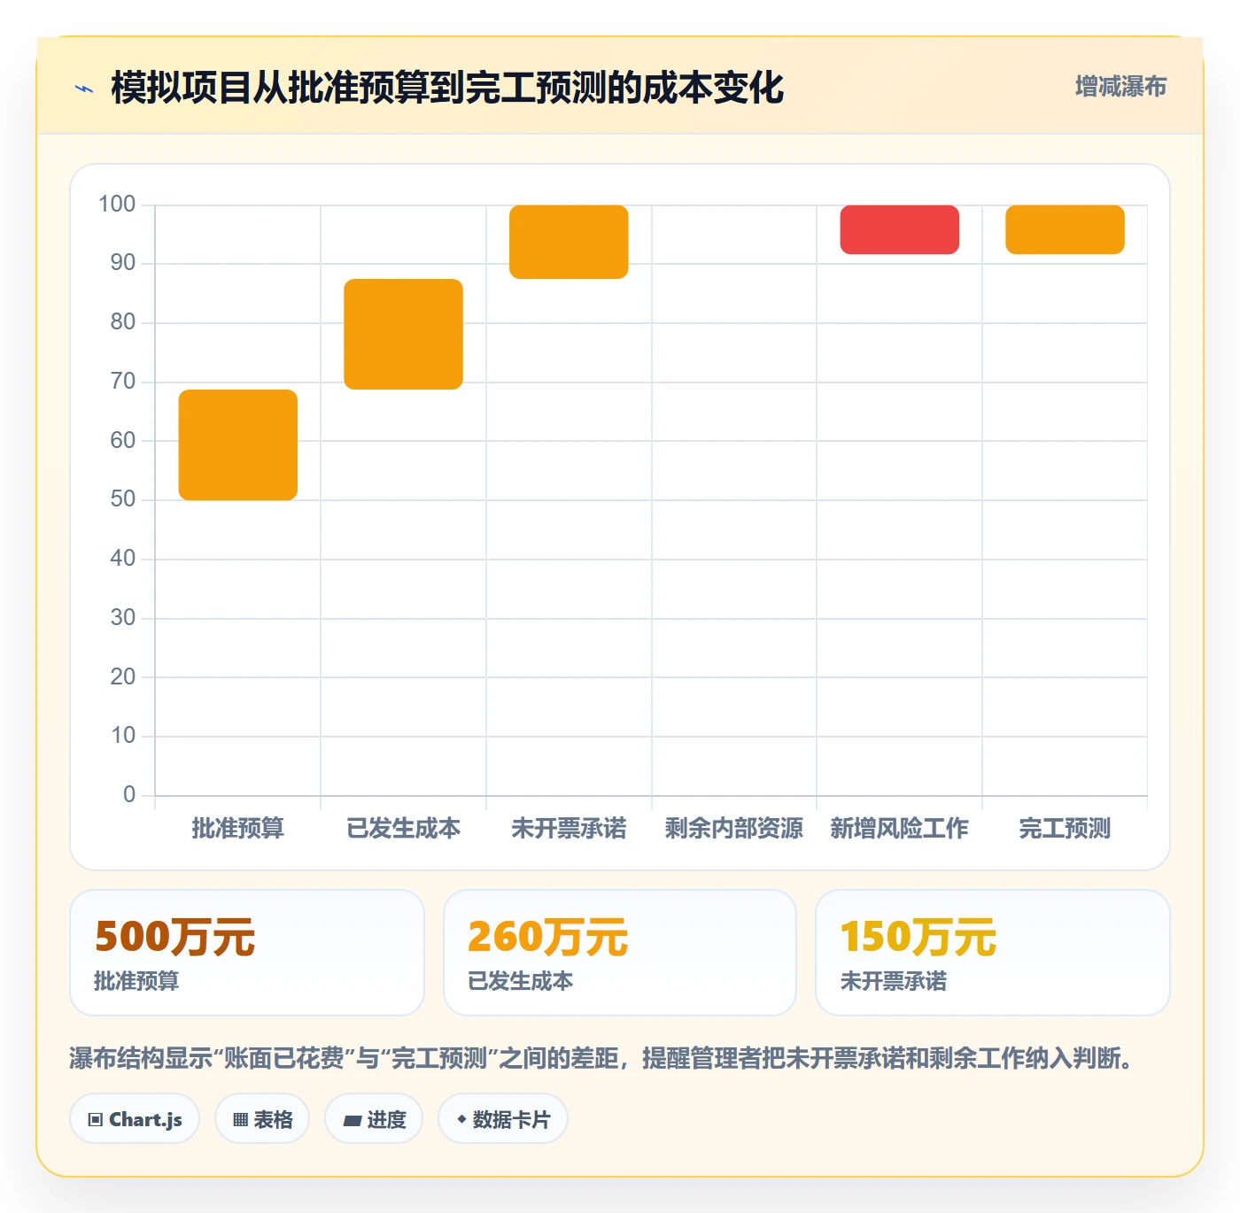Click the y-axis value 100

[x=117, y=205]
